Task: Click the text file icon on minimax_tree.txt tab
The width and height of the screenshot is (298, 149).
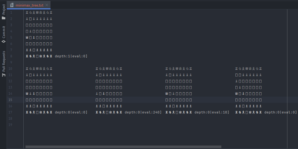Action: [12, 5]
